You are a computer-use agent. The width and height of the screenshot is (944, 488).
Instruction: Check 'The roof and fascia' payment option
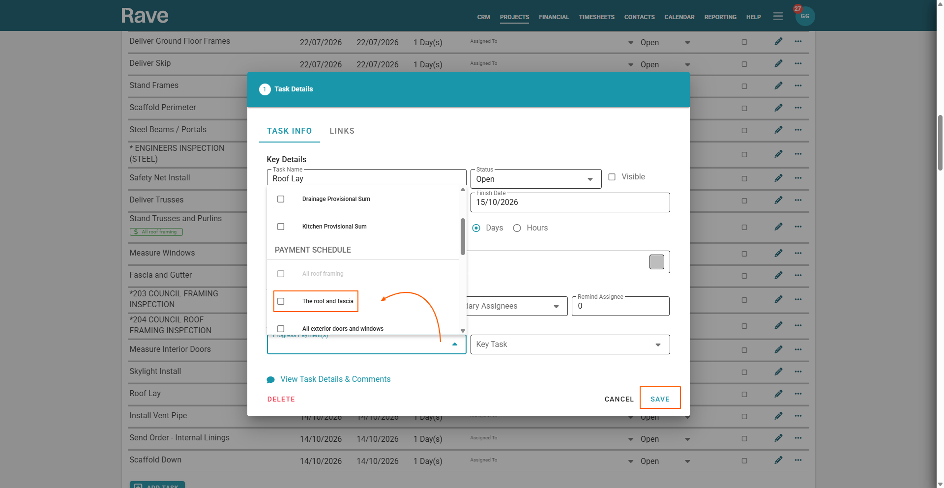point(281,301)
